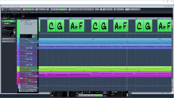174x98 pixels.
Task: Open the All Options dropdown in inspector
Action: [8, 29]
